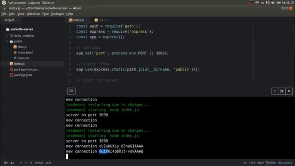This screenshot has height=166, width=295.
Task: Open the Find menu
Action: coord(45,14)
